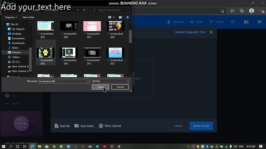Click the browser favorites star icon
Viewport: 266px width, 149px height.
[232, 11]
